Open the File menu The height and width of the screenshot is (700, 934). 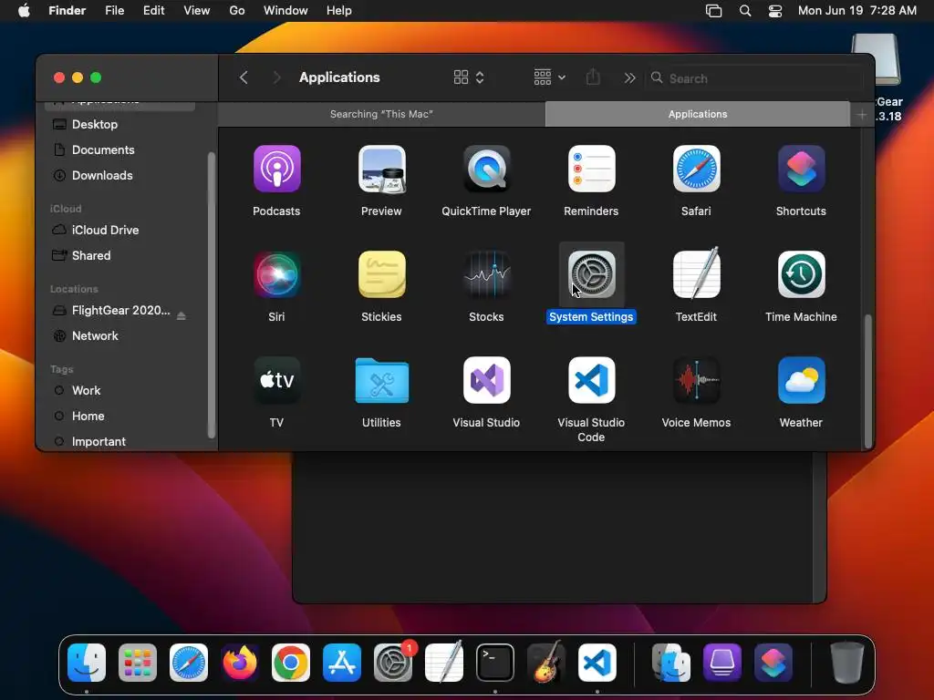coord(114,11)
